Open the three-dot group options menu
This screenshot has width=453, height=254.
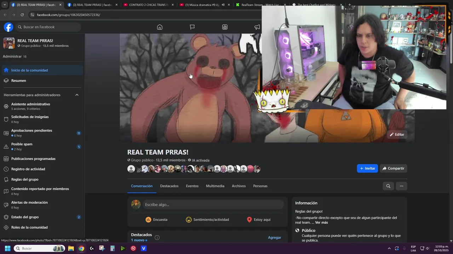tap(401, 186)
